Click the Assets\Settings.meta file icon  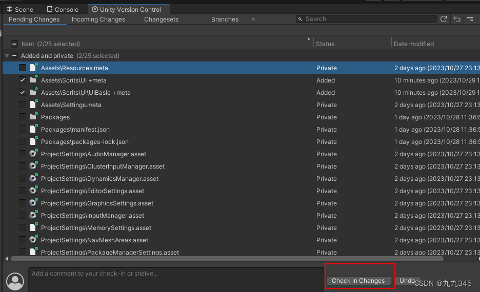[x=33, y=105]
